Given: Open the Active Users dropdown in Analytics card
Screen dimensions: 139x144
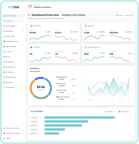Looking at the screenshot, I should click(x=92, y=52).
